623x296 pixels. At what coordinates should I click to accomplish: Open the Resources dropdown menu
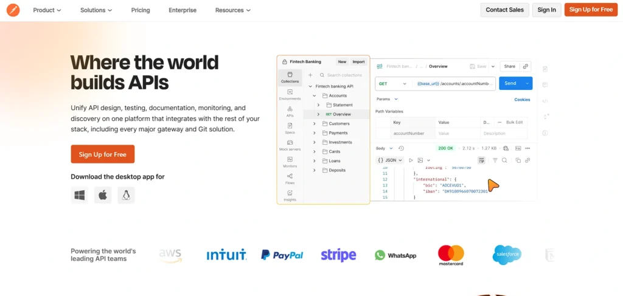(x=233, y=10)
